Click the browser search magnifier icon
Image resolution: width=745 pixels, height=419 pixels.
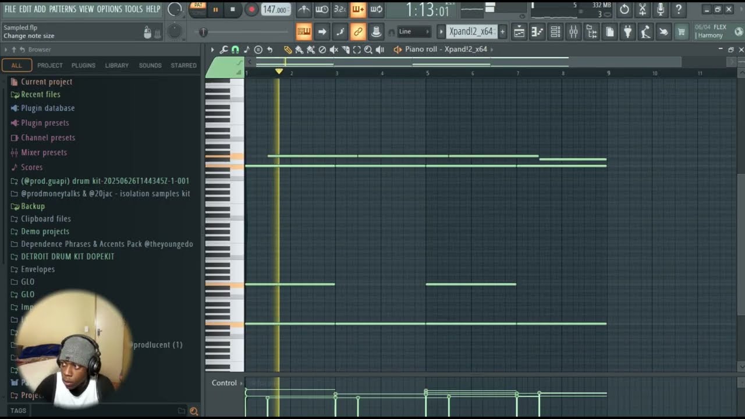194,411
